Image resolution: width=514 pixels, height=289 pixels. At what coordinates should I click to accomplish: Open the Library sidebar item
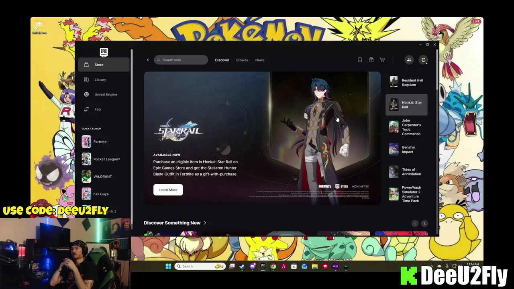104,79
